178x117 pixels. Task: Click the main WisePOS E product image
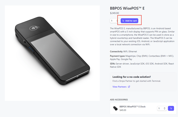tap(52, 53)
